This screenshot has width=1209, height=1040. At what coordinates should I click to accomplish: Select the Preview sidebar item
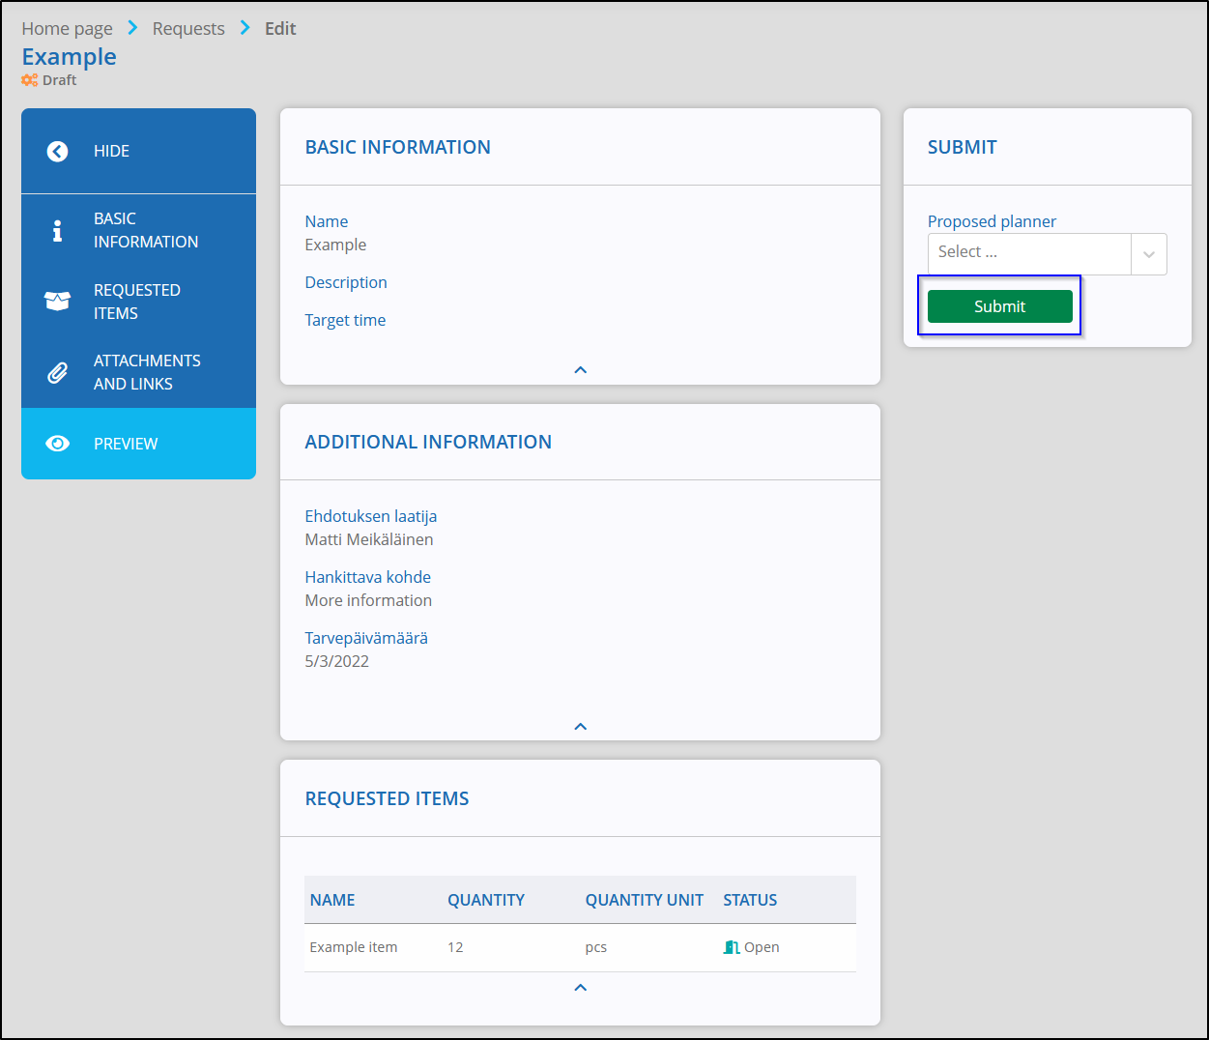coord(139,444)
